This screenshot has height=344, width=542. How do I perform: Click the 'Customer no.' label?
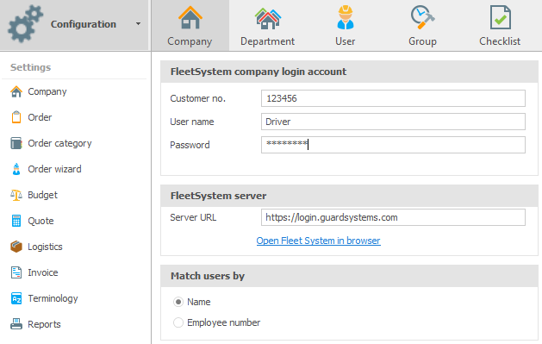197,98
